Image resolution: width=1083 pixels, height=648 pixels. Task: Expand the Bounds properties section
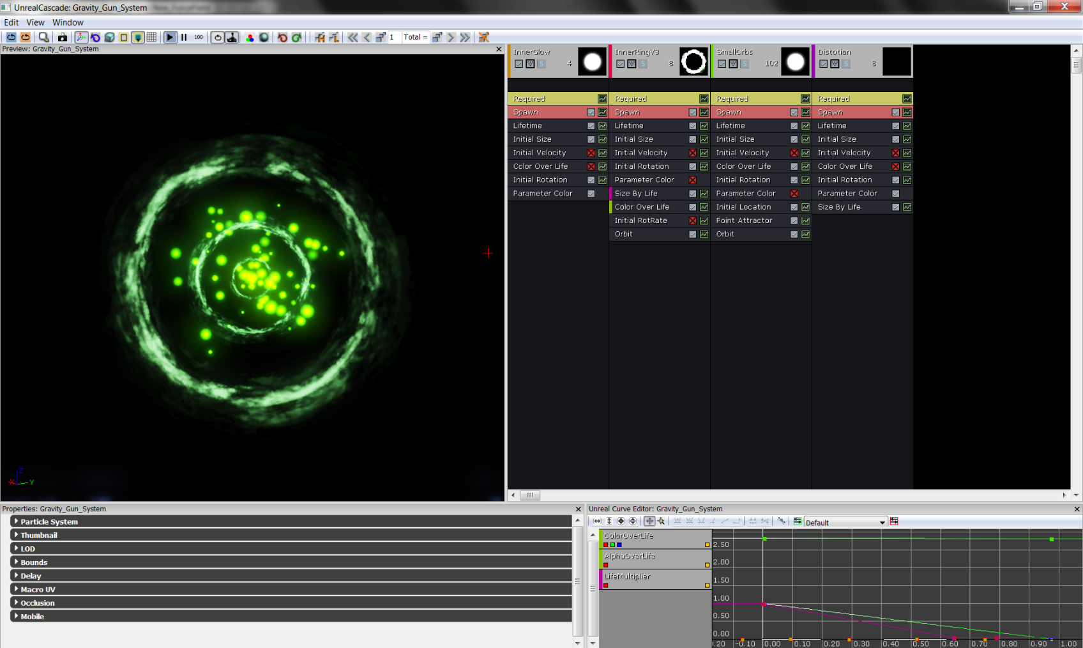click(x=16, y=562)
